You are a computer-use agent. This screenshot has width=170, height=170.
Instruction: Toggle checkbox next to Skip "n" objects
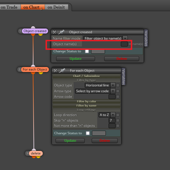pos(118,120)
